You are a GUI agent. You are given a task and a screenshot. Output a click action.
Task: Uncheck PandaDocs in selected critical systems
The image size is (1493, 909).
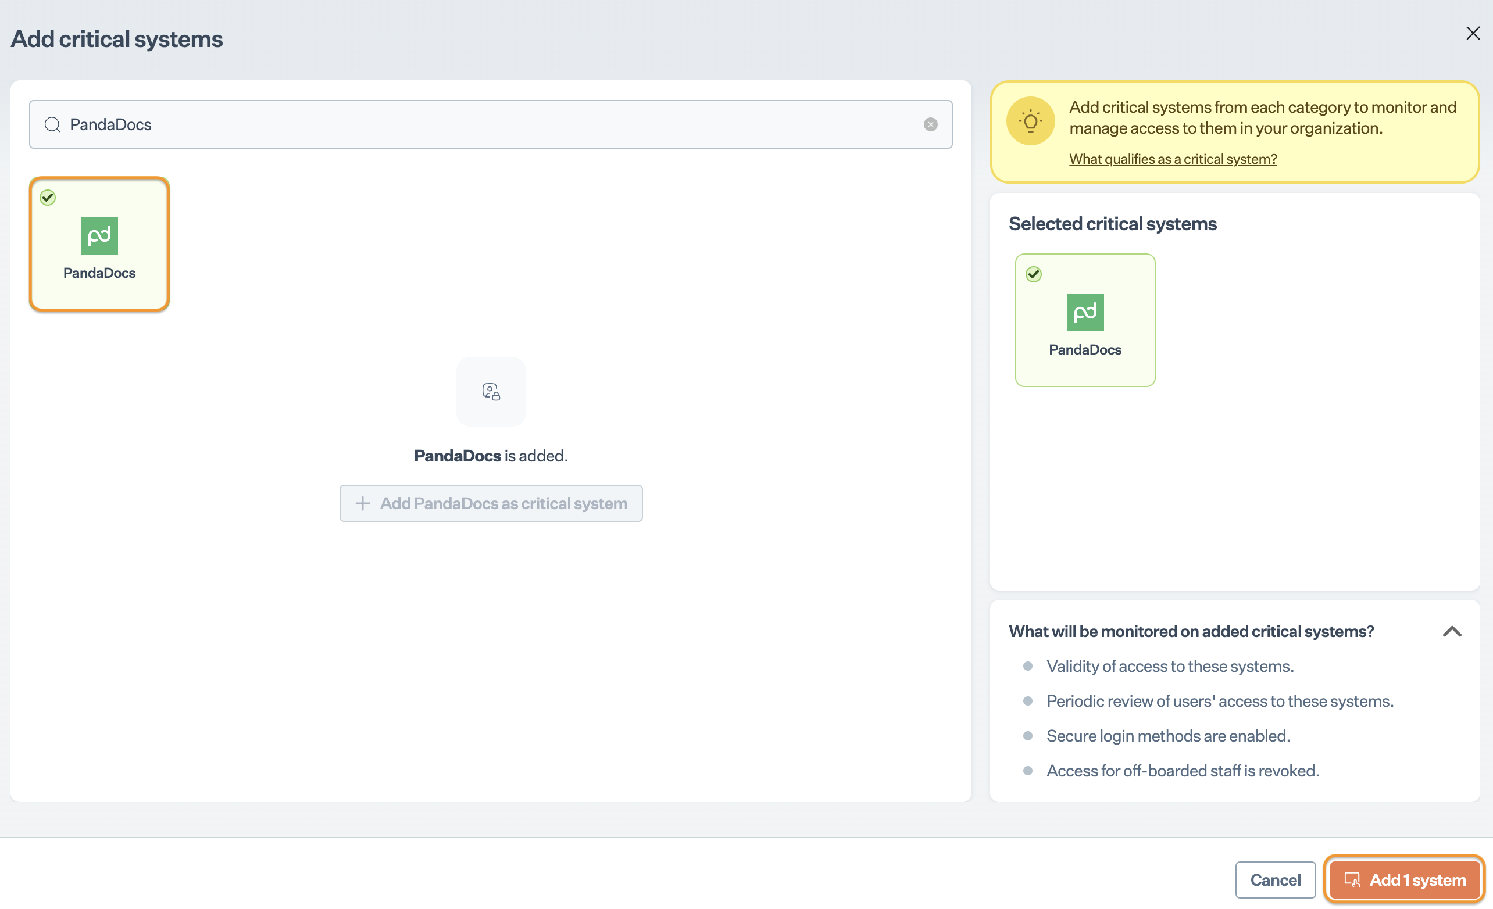[x=1033, y=274]
